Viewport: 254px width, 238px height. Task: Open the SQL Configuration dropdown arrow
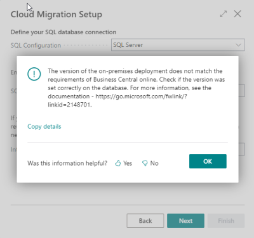tap(239, 45)
